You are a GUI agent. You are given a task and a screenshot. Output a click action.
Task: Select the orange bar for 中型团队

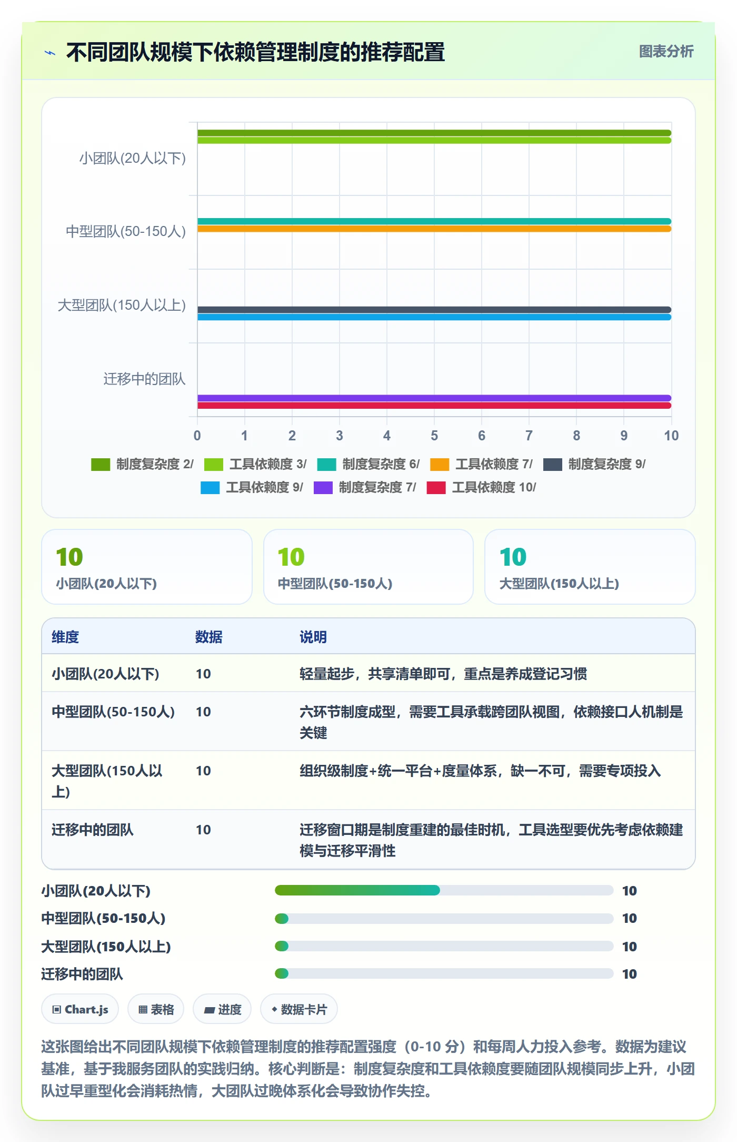tap(434, 229)
